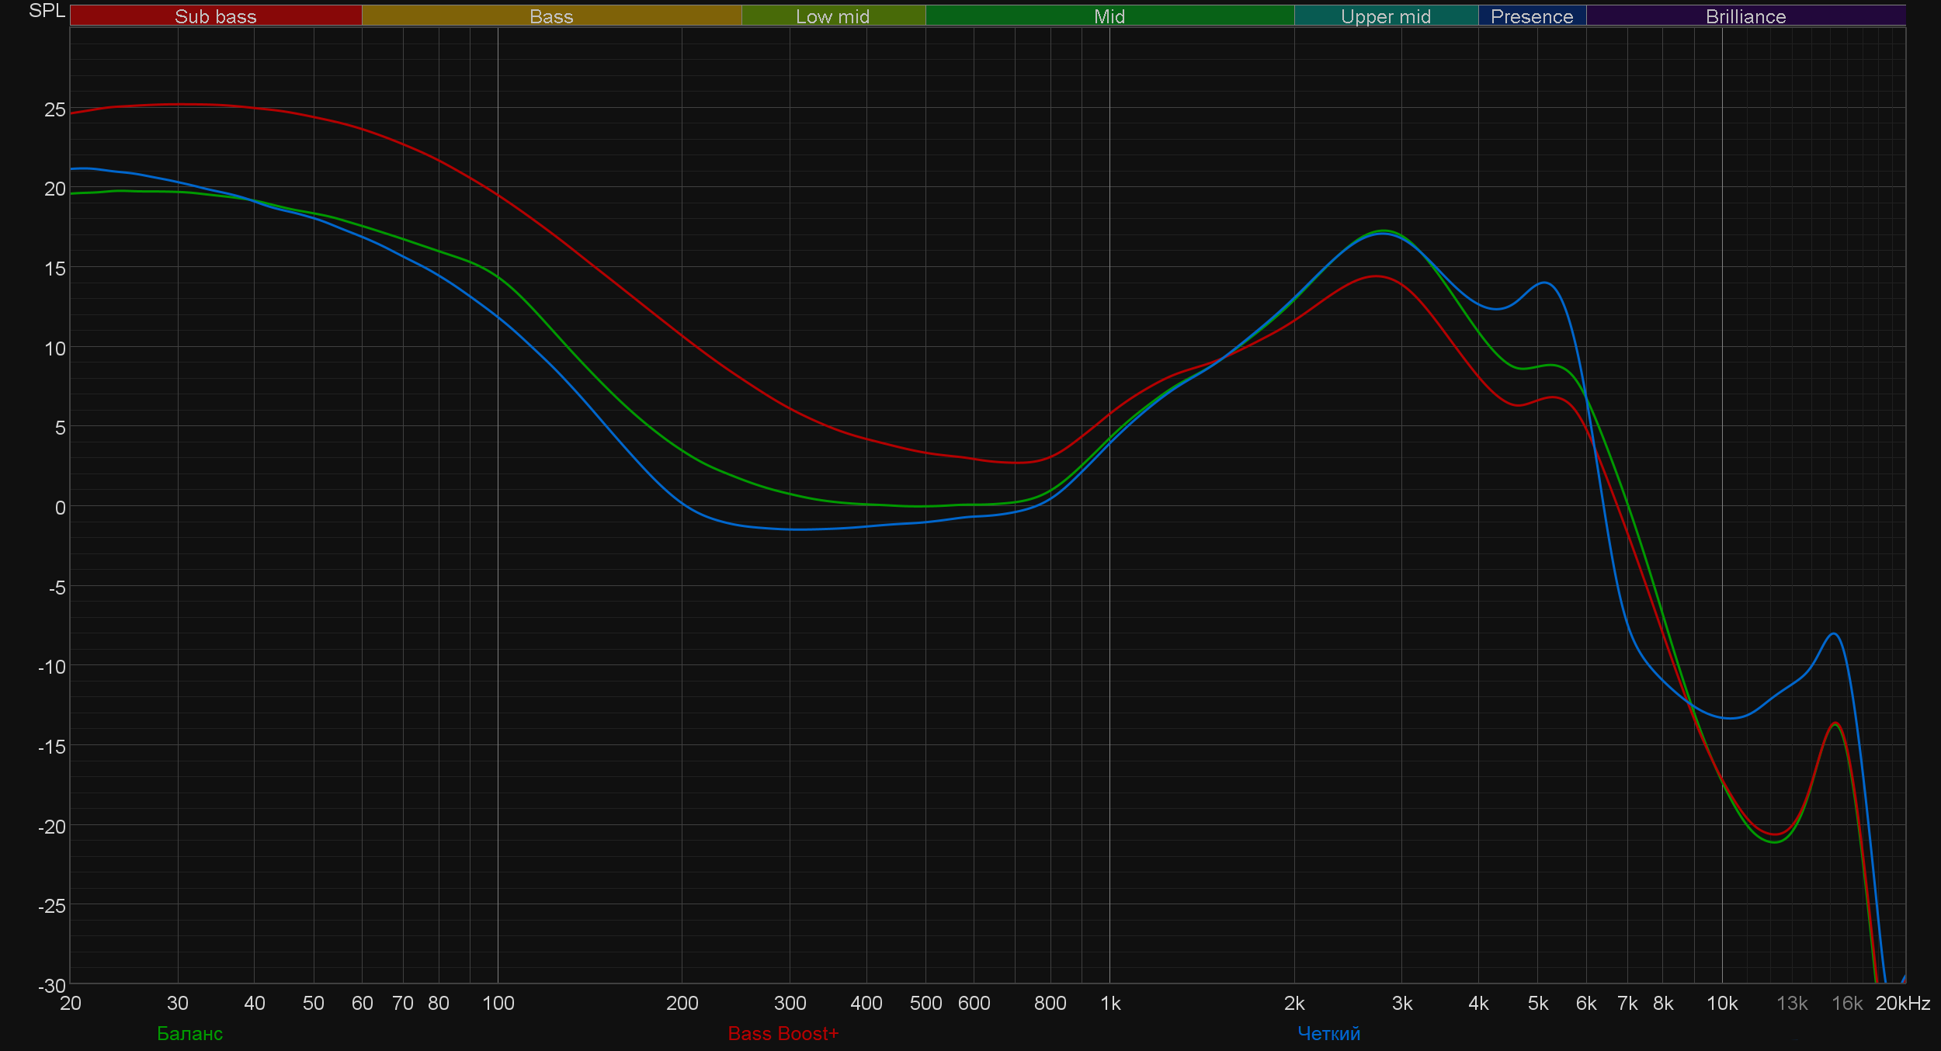The image size is (1941, 1051).
Task: Click the 10k frequency tick label
Action: [x=1721, y=1003]
